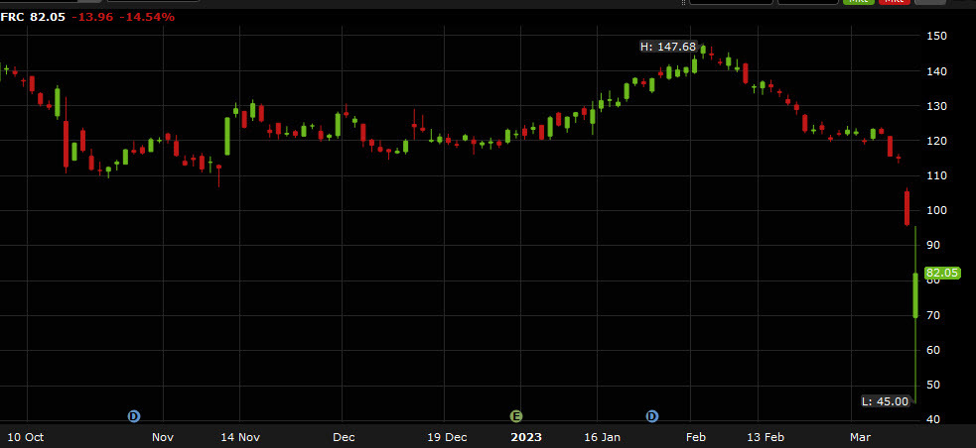This screenshot has height=448, width=976.
Task: Click the 16 Jan date axis label
Action: (x=604, y=437)
